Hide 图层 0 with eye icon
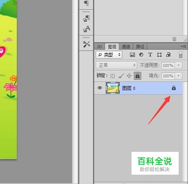This screenshot has height=184, width=188. point(100,88)
